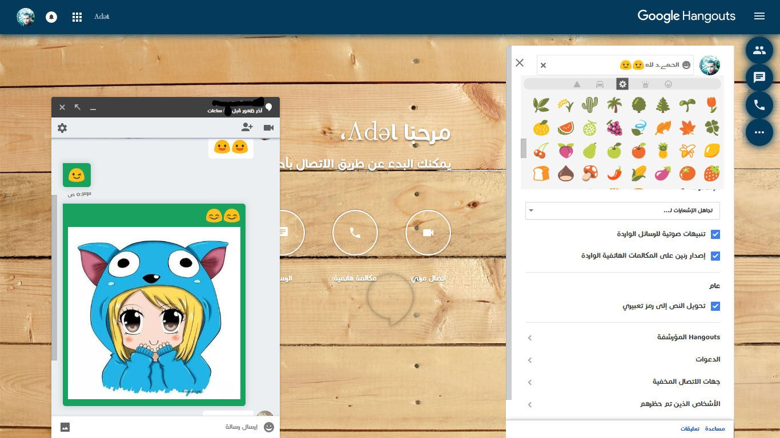This screenshot has width=780, height=438.
Task: Open the Hangouts hamburger menu
Action: coord(759,16)
